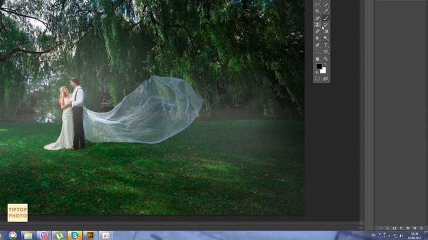The height and width of the screenshot is (240, 428).
Task: Open Adobe Bridge from the taskbar
Action: pyautogui.click(x=90, y=235)
